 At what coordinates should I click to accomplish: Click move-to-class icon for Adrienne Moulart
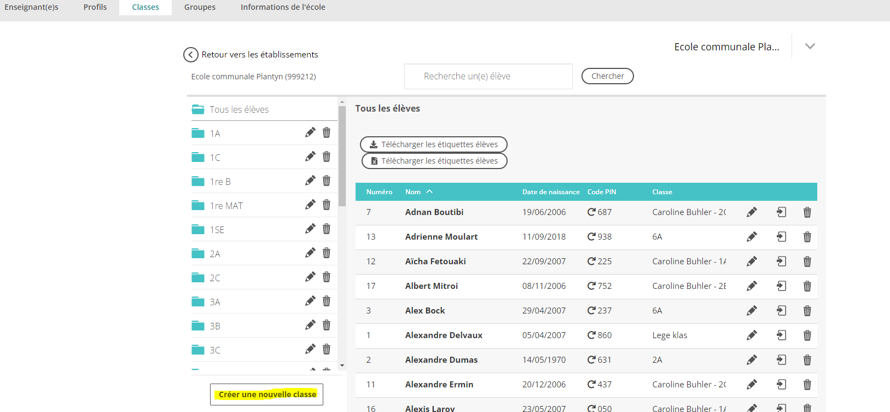pyautogui.click(x=781, y=236)
